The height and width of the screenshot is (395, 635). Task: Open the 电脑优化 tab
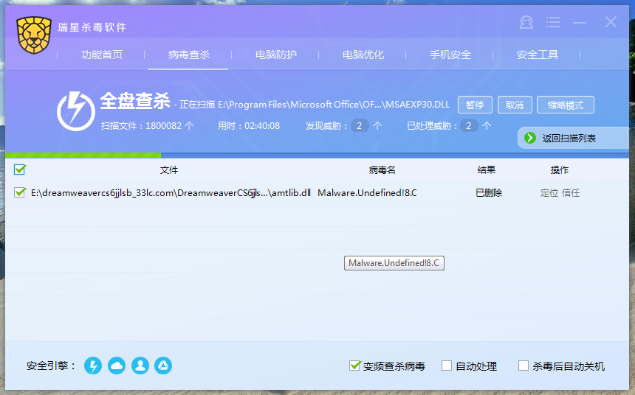pyautogui.click(x=363, y=55)
